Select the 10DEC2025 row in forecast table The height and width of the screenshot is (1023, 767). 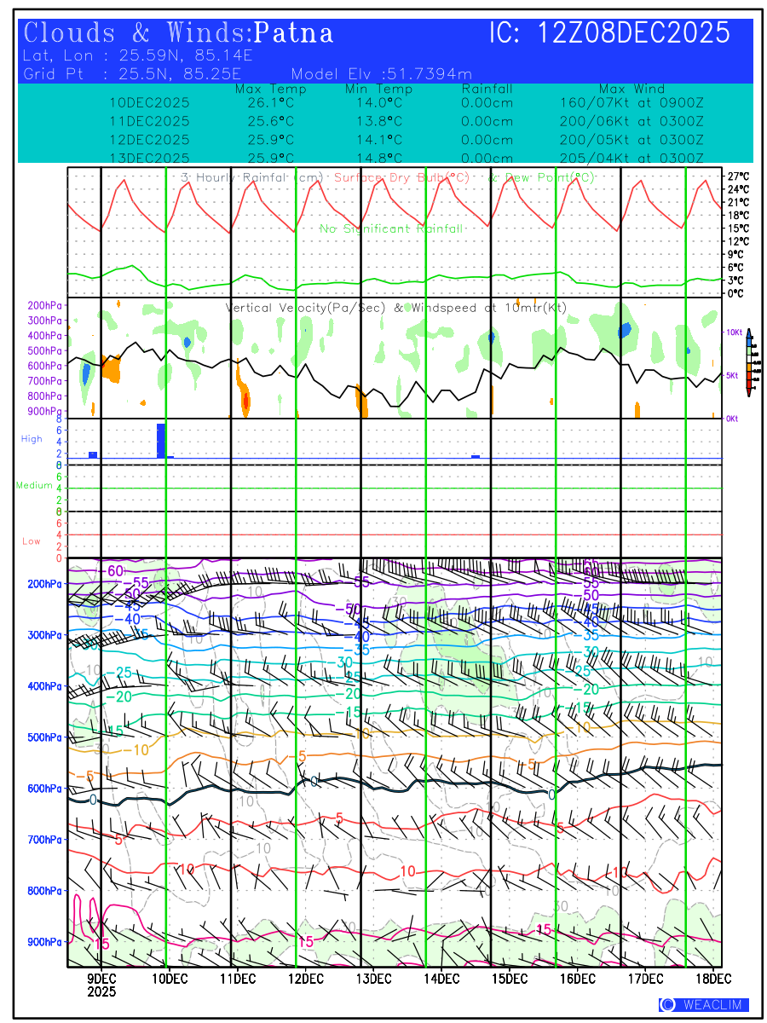click(150, 102)
